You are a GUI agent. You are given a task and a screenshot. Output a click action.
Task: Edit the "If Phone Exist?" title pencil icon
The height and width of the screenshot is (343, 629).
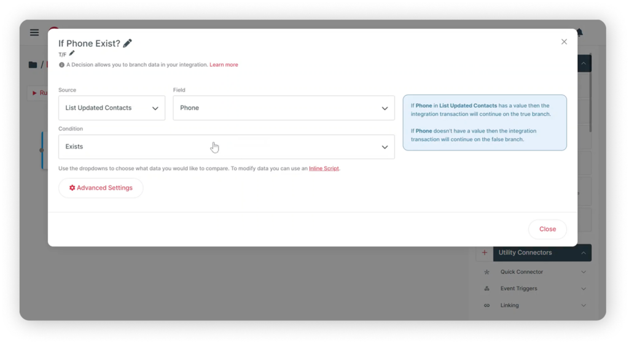128,44
